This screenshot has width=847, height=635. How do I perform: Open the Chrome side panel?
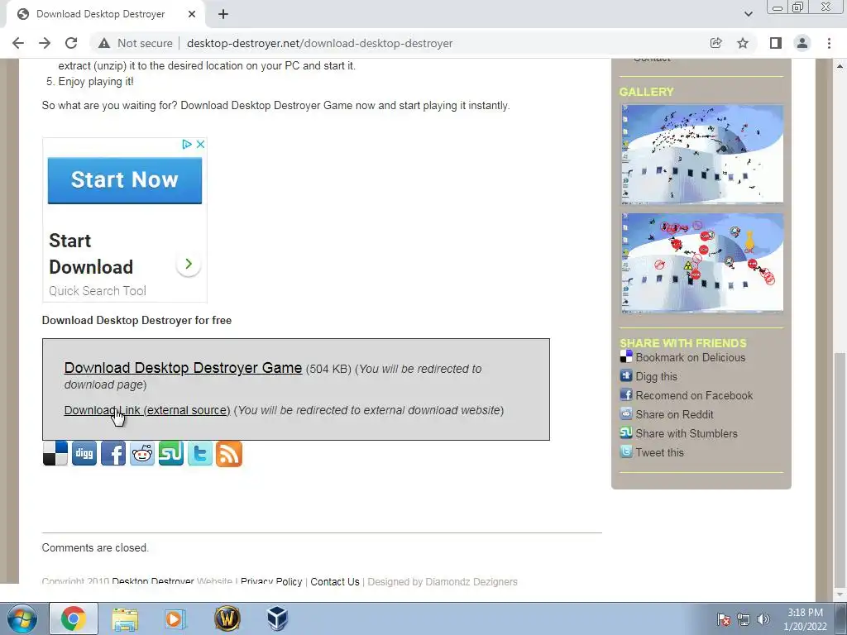pos(776,43)
